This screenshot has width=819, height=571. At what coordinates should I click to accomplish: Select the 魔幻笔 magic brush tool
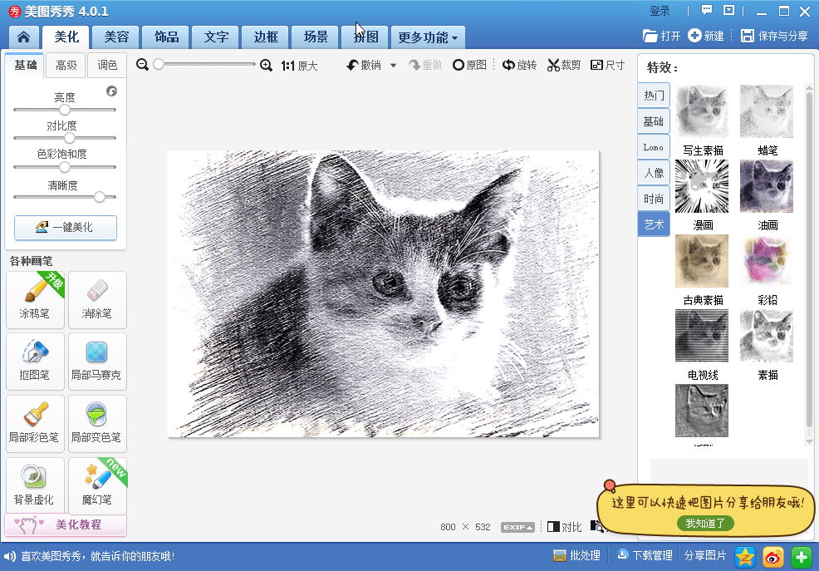point(97,486)
